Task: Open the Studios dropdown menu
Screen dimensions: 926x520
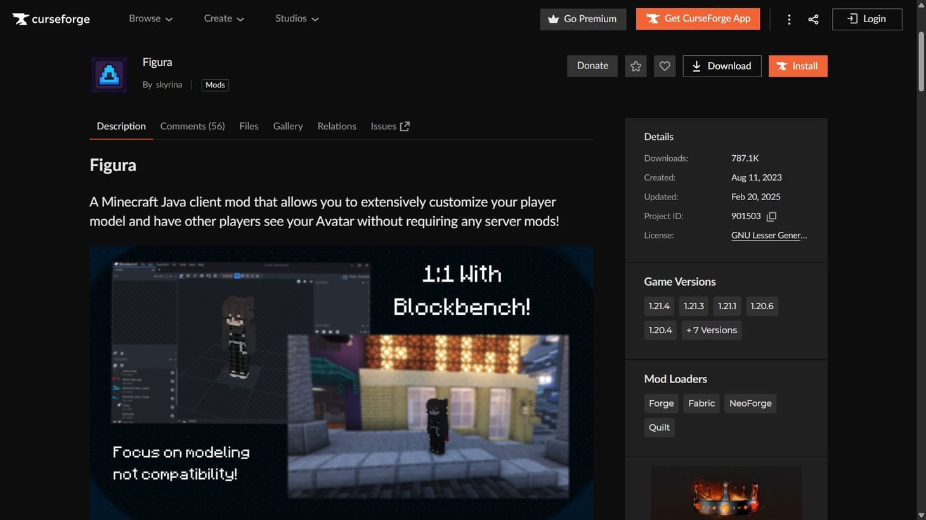Action: click(x=296, y=18)
